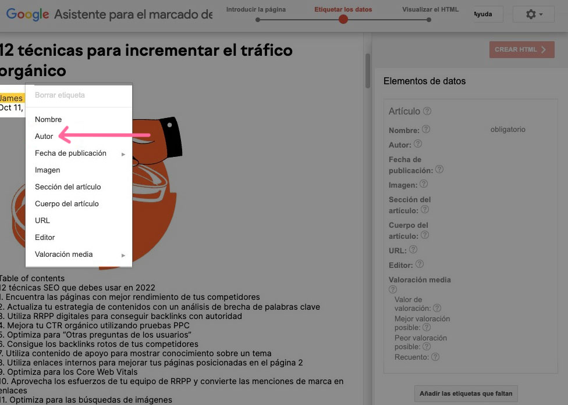Screen dimensions: 568x405
Task: Click the Google logo
Action: point(27,15)
